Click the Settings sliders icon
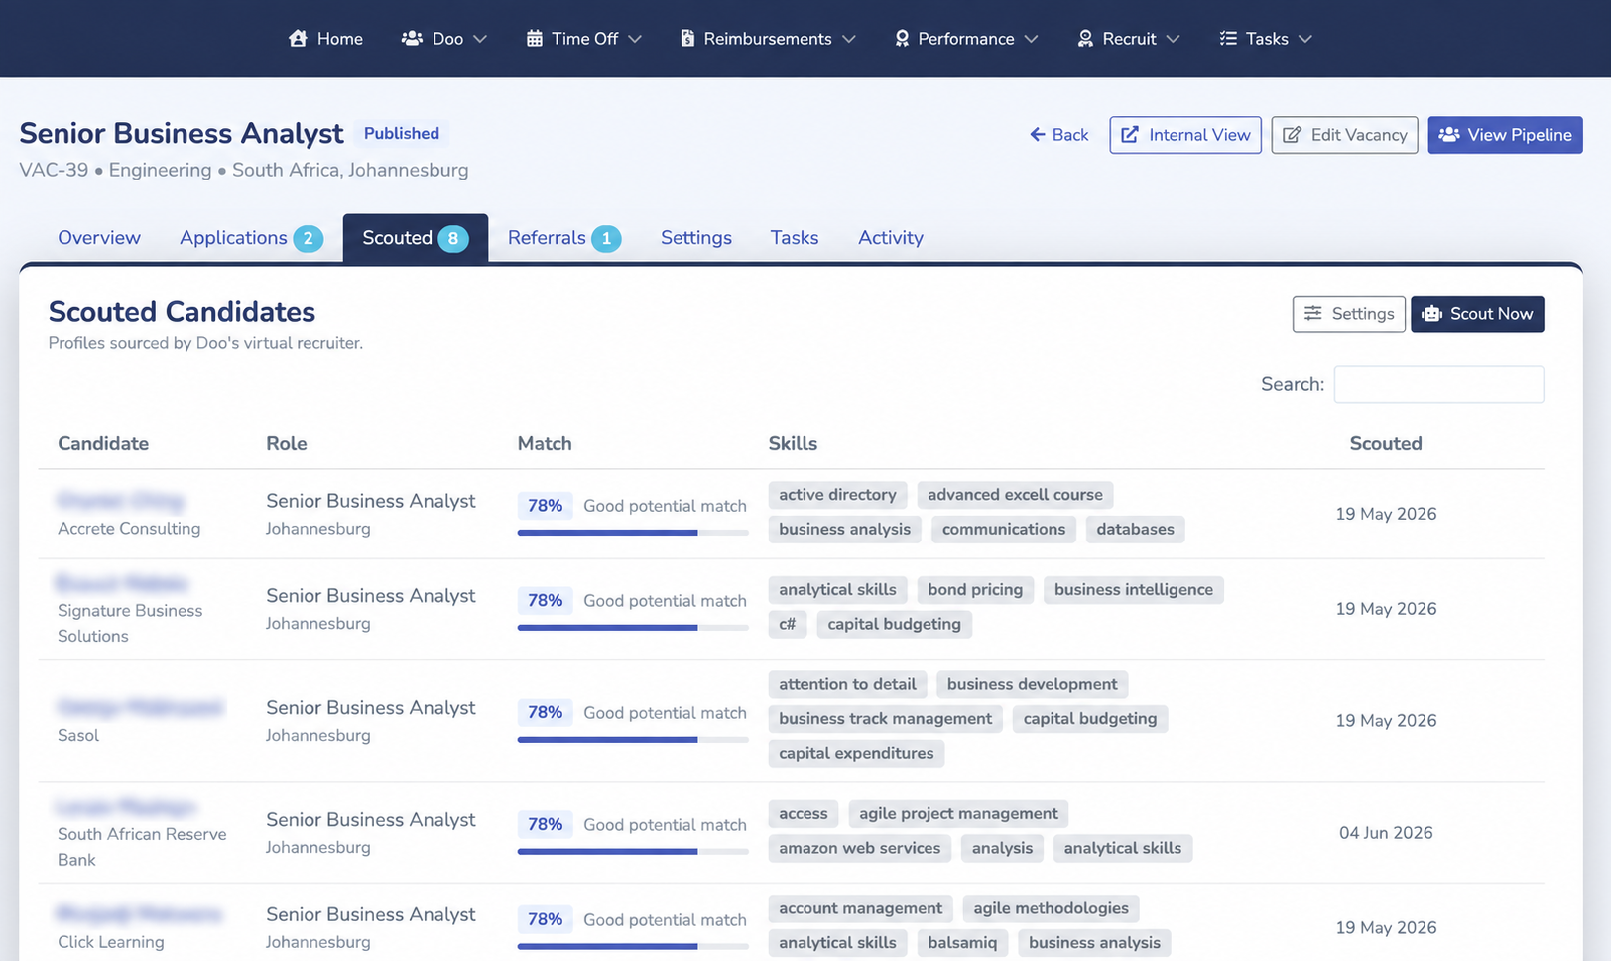The width and height of the screenshot is (1611, 961). point(1313,313)
